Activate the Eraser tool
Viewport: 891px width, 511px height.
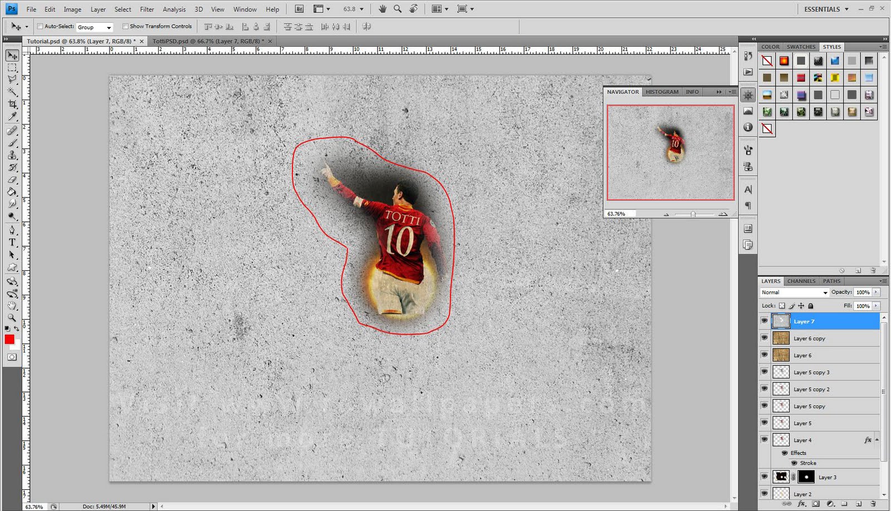12,180
